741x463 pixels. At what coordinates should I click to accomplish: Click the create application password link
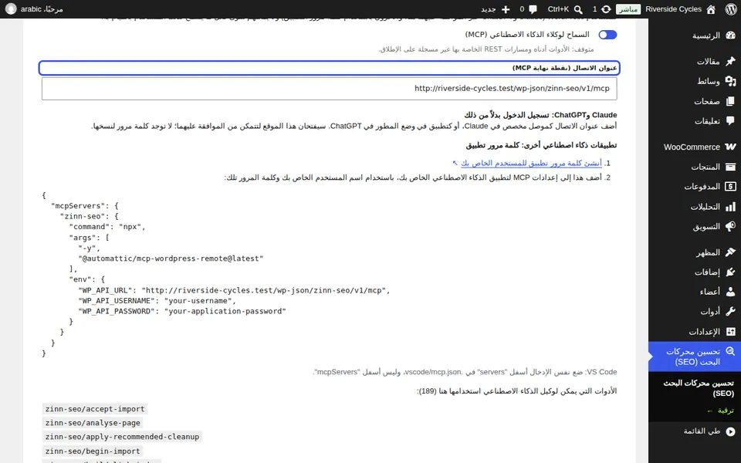pyautogui.click(x=531, y=163)
